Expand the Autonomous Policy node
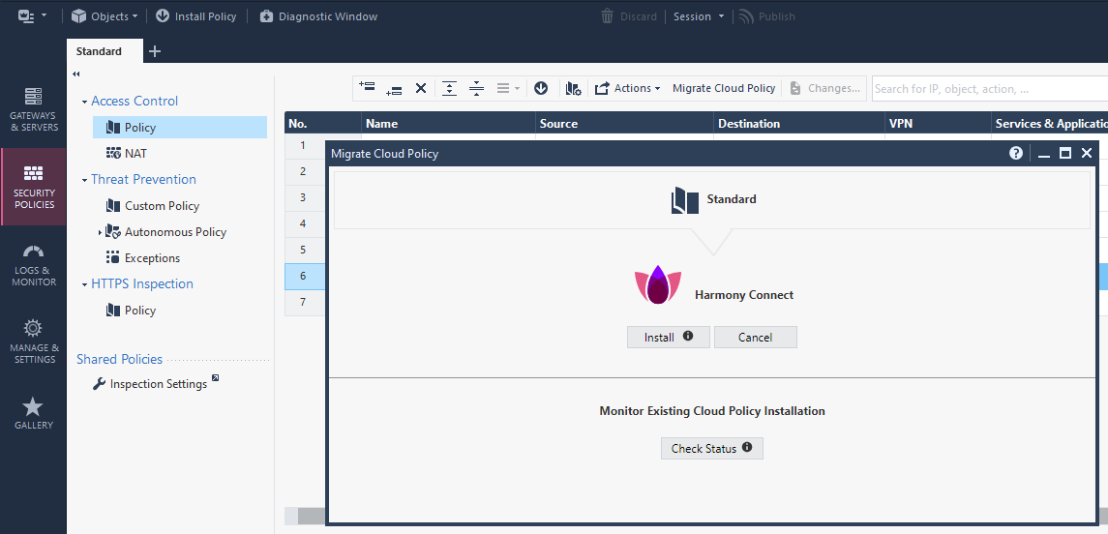Image resolution: width=1108 pixels, height=534 pixels. (x=100, y=232)
